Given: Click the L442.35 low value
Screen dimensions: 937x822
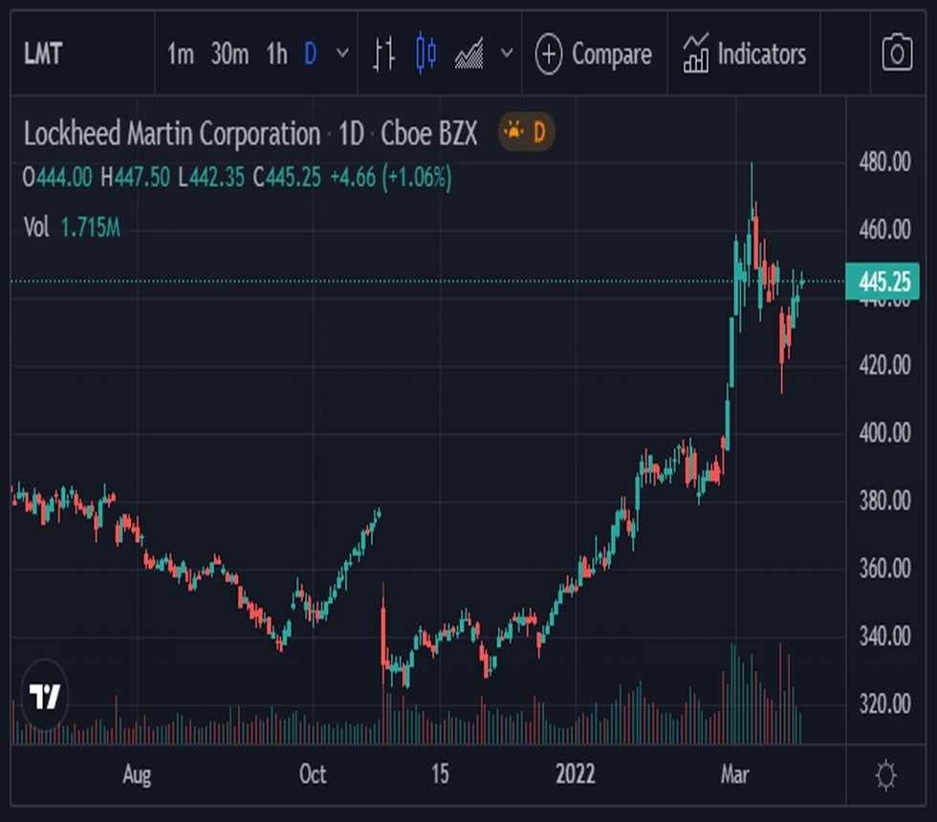Looking at the screenshot, I should (x=211, y=178).
